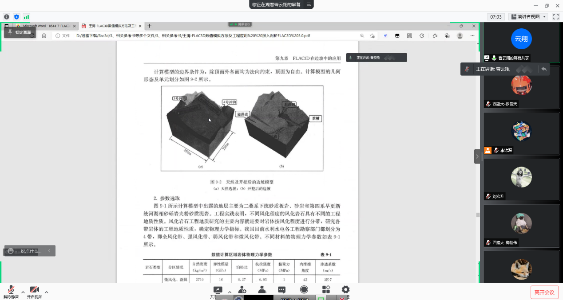Open the members list icon
The height and width of the screenshot is (300, 563).
[262, 290]
